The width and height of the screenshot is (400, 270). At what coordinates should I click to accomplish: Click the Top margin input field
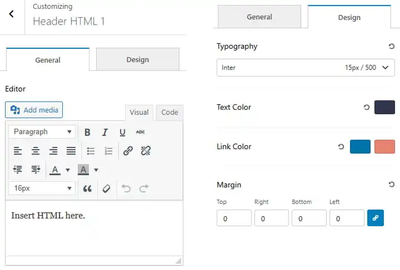click(x=234, y=218)
